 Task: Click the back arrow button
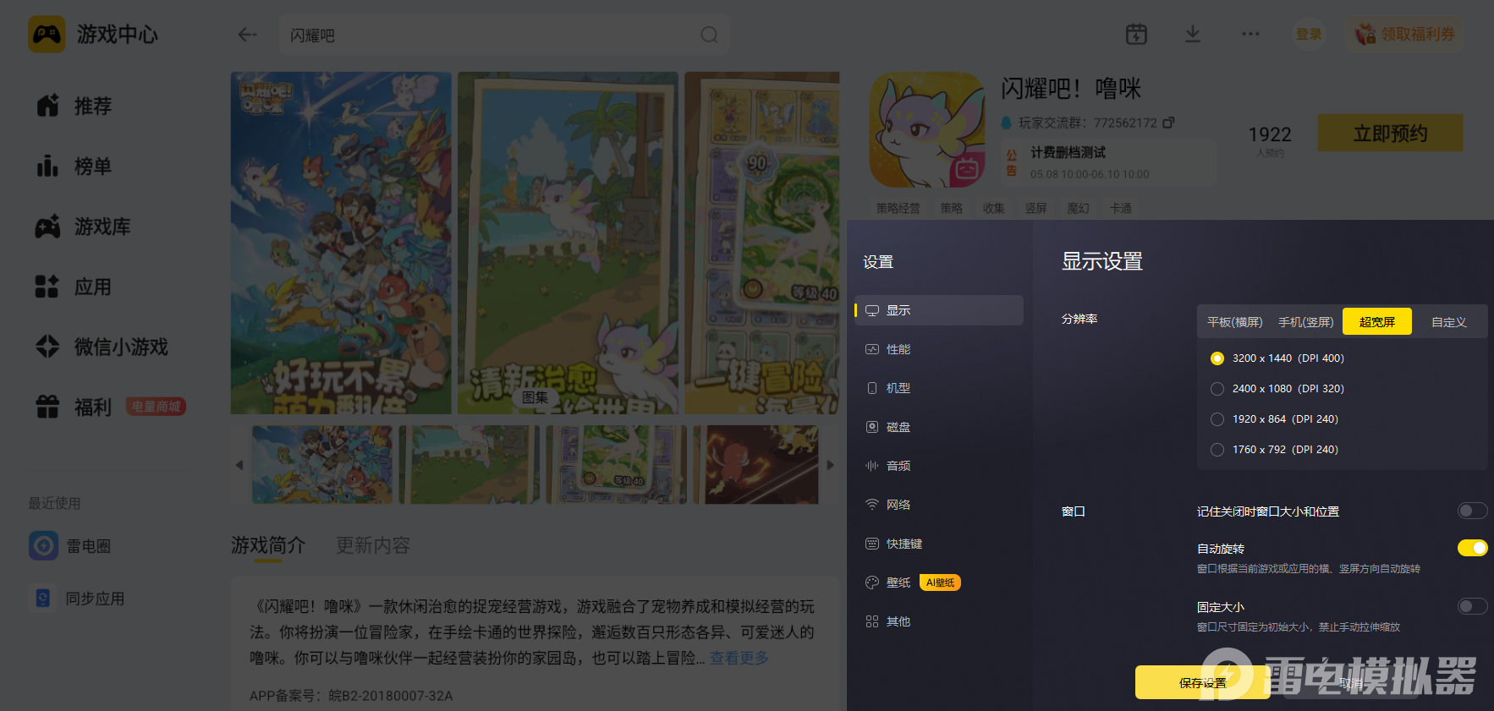click(247, 35)
